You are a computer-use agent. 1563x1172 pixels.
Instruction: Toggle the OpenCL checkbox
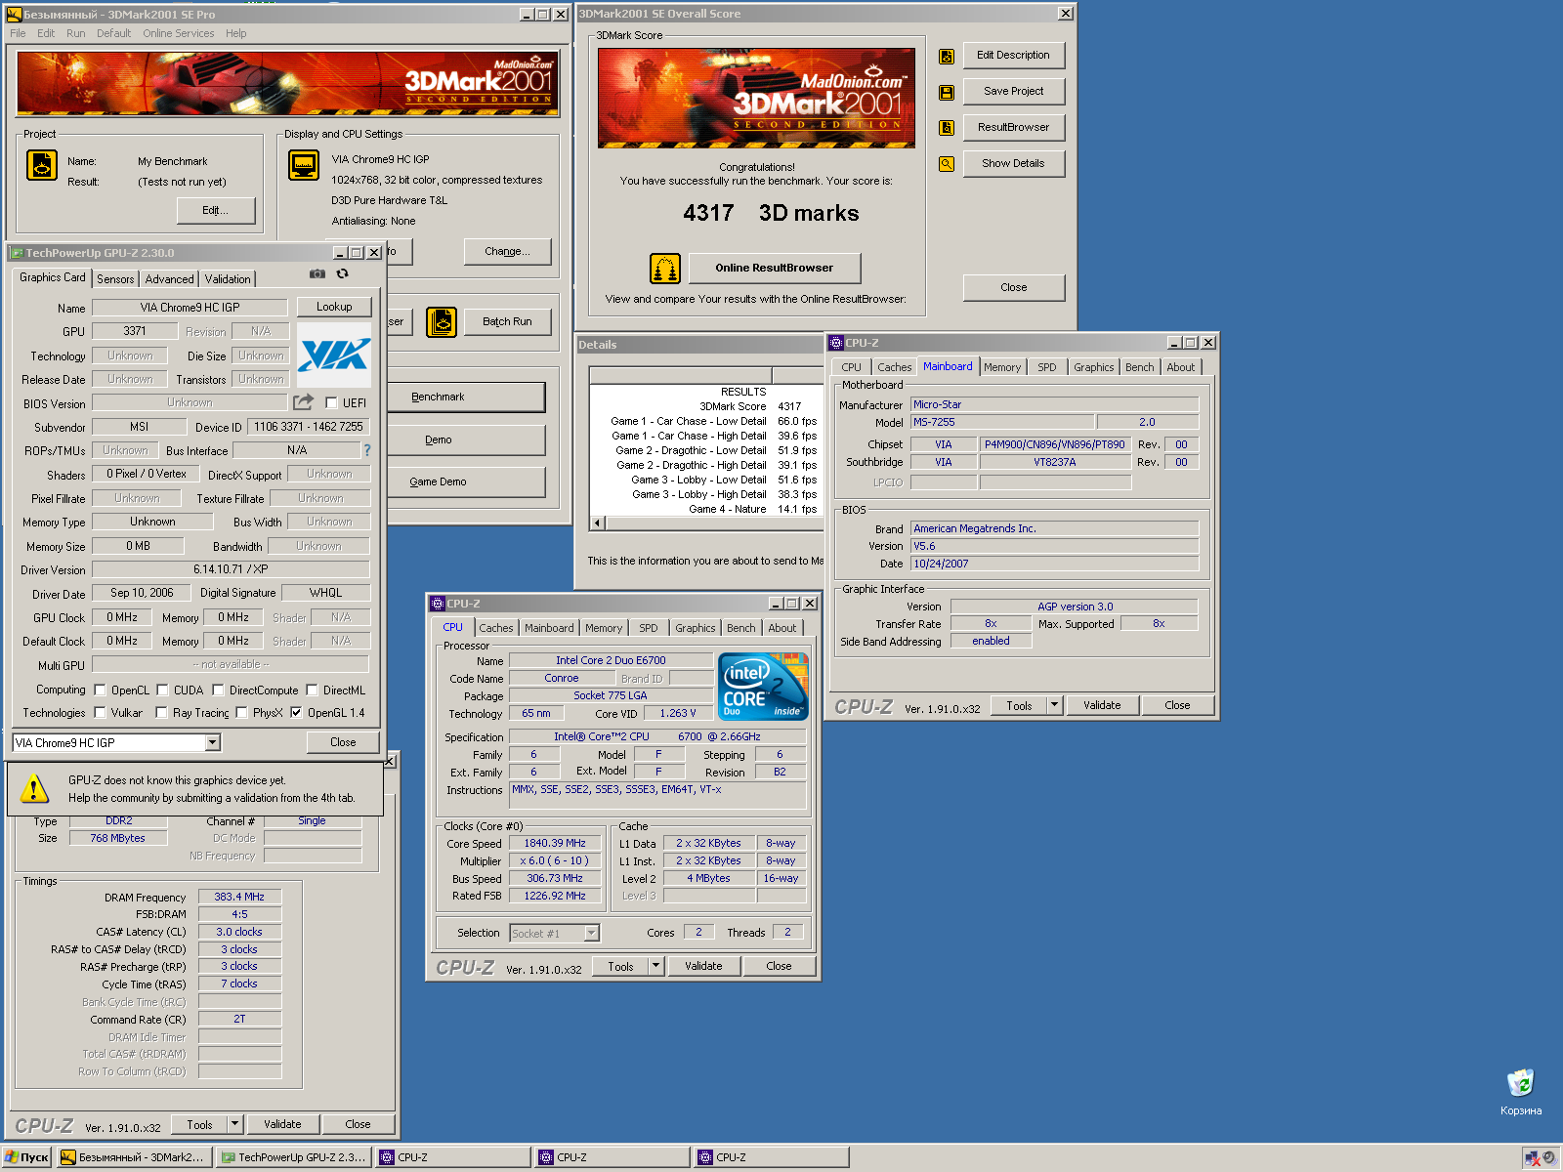100,690
